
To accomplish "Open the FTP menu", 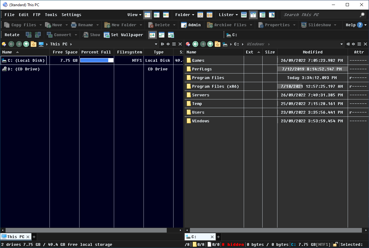I will [x=37, y=15].
